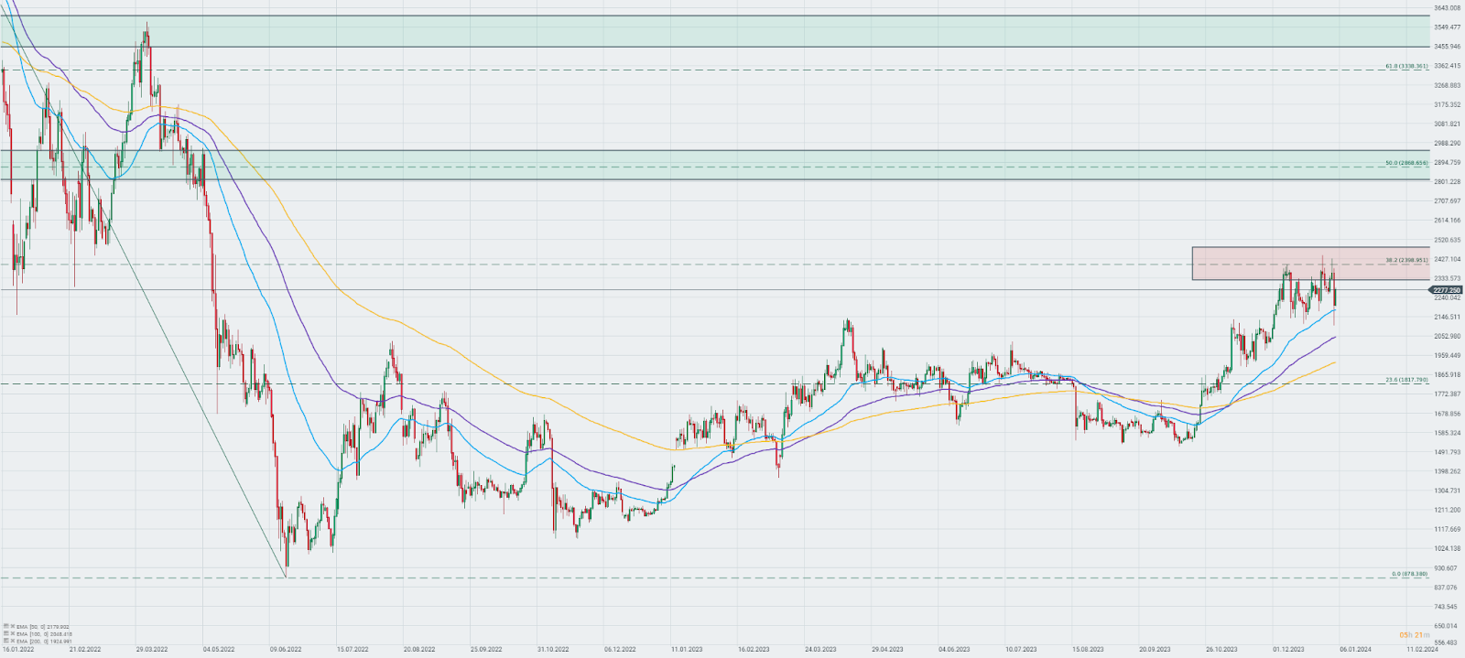
Task: Remove EMA 100 indicator with its X icon
Action: point(13,633)
